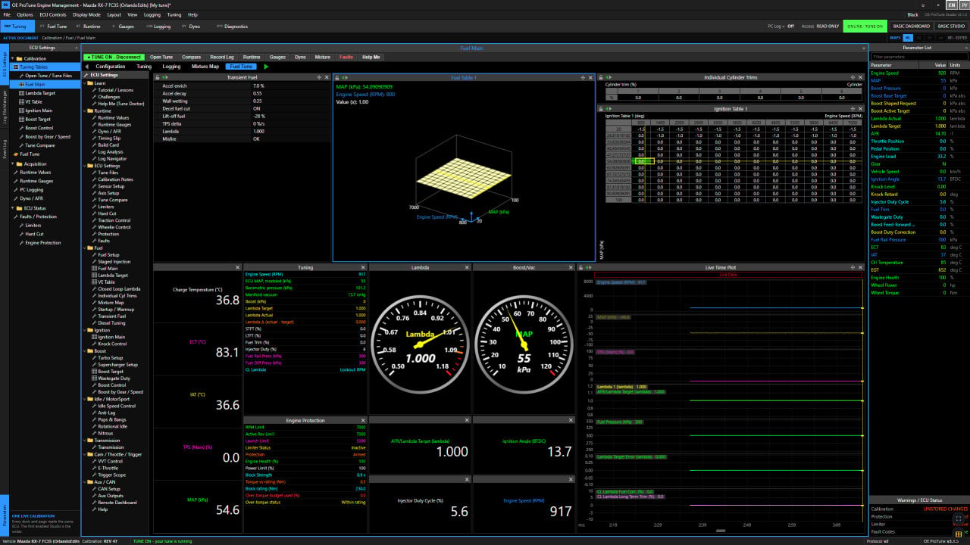This screenshot has width=970, height=545.
Task: Open Boost Control wrench item in left tree
Action: (x=35, y=128)
